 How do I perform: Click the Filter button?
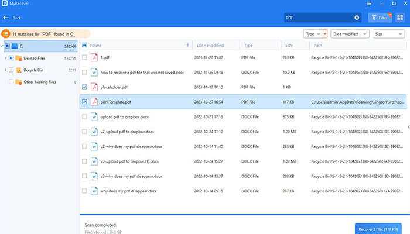[x=380, y=18]
